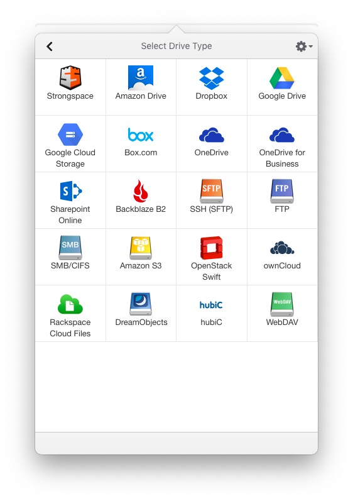
Task: Pick the Backblaze B2 flame icon
Action: pyautogui.click(x=141, y=191)
